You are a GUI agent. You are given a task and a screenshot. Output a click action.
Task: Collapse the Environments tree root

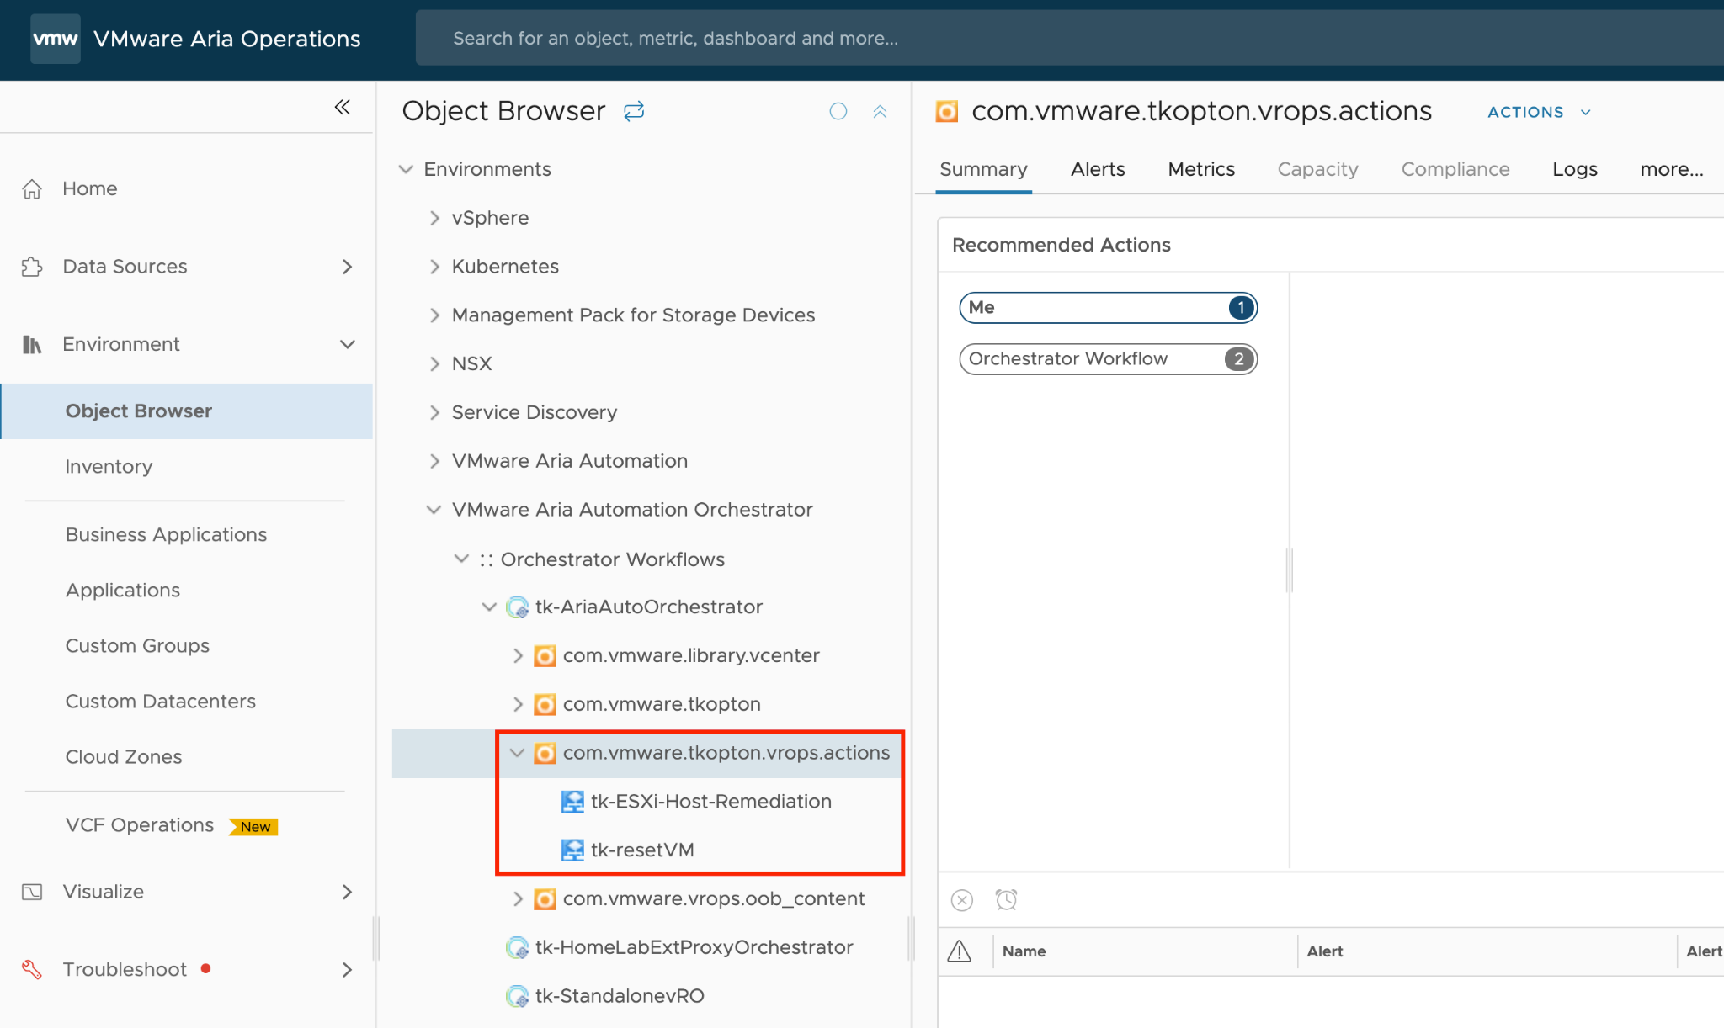click(406, 169)
